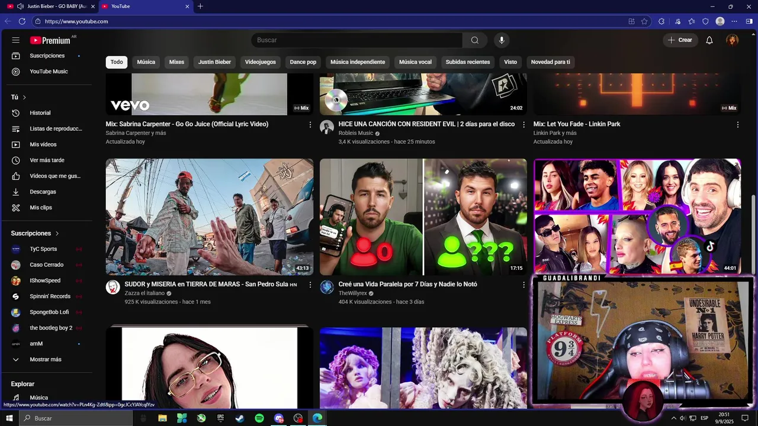This screenshot has width=758, height=426.
Task: Toggle the browser sidebar icon
Action: (x=749, y=21)
